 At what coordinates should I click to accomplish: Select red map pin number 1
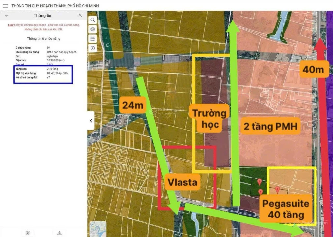261,192
